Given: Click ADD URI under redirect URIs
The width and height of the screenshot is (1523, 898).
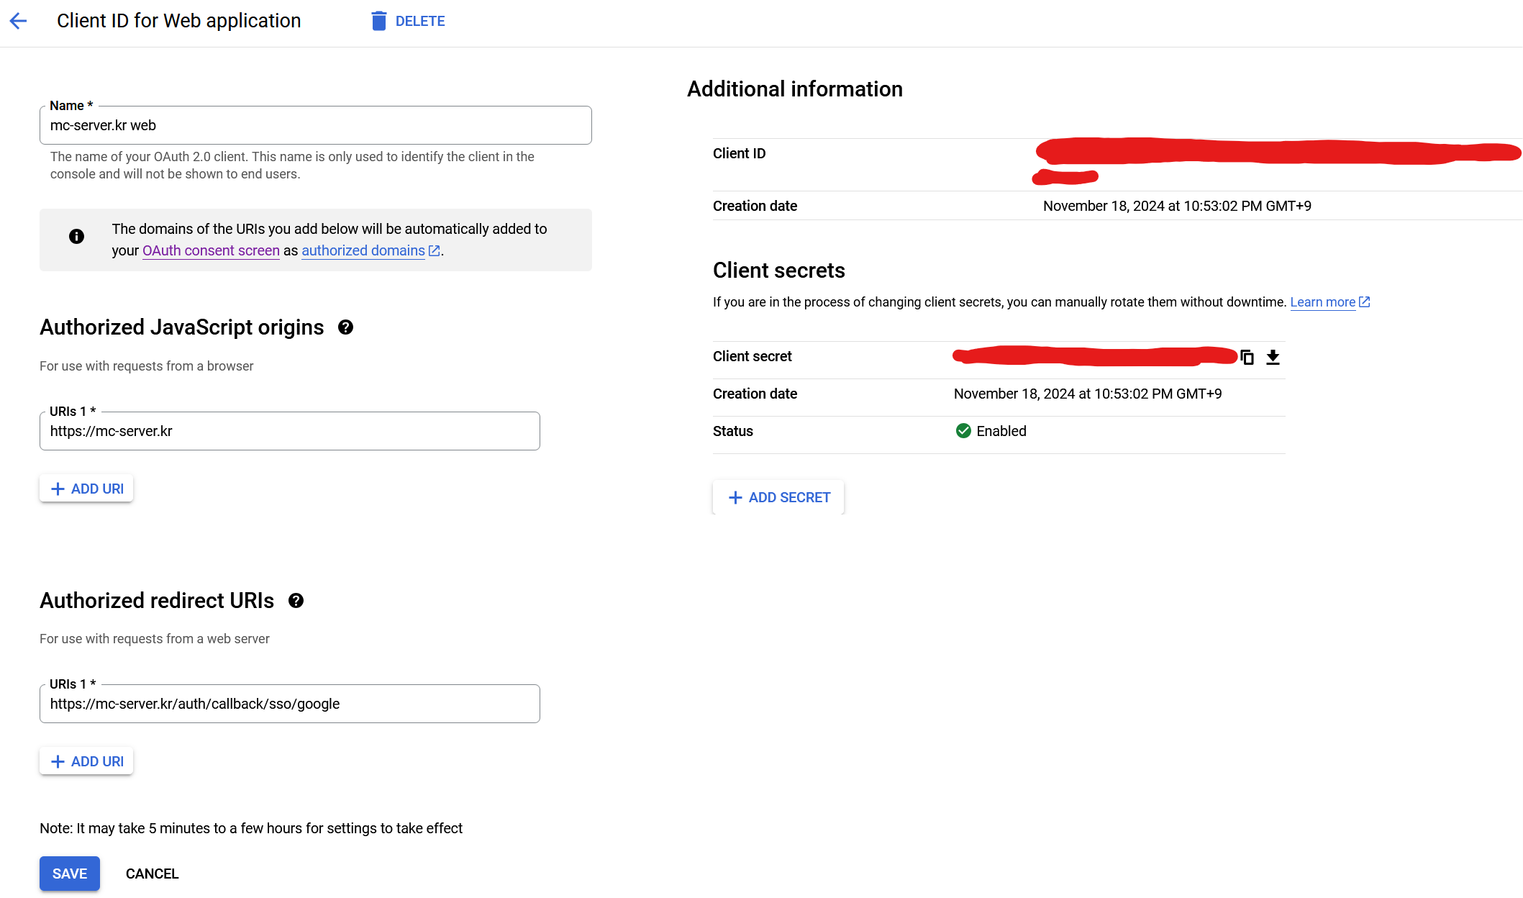Looking at the screenshot, I should pos(86,761).
